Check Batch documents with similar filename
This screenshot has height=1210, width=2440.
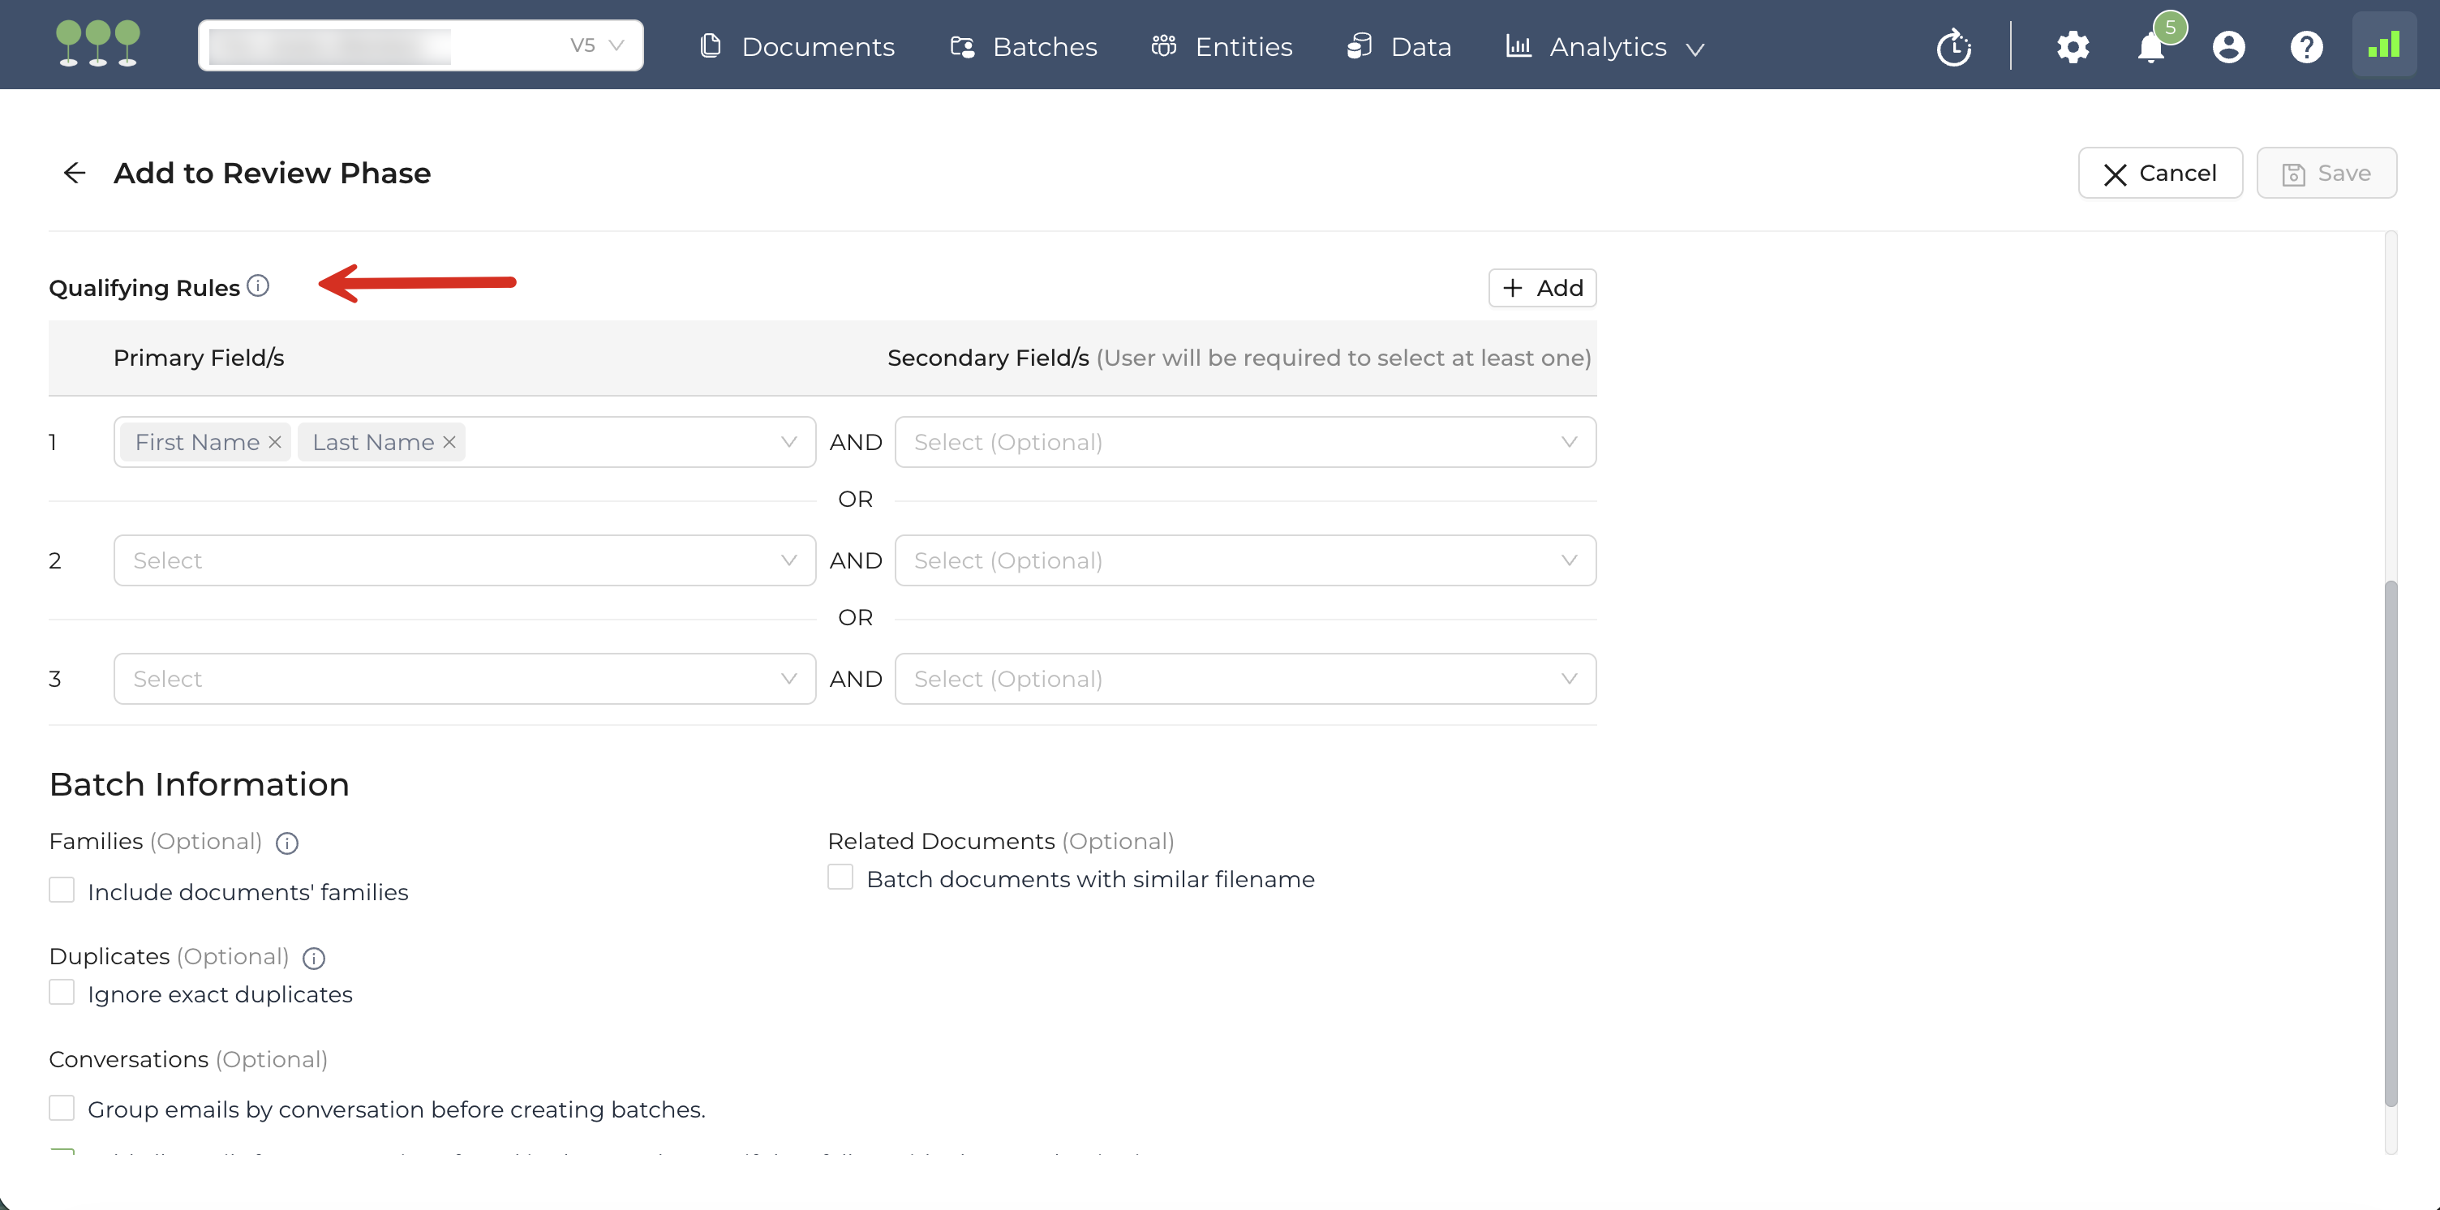[x=840, y=877]
